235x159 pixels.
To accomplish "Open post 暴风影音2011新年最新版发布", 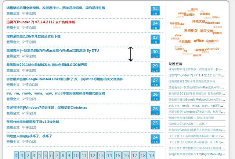I will [47, 65].
